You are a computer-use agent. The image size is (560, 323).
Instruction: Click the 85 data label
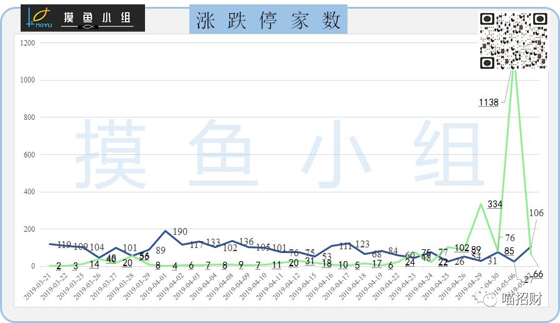[x=509, y=251]
